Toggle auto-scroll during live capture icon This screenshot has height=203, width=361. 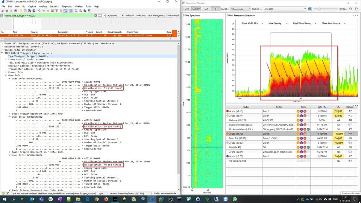(x=65, y=11)
